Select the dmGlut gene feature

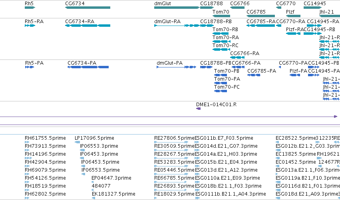click(177, 8)
